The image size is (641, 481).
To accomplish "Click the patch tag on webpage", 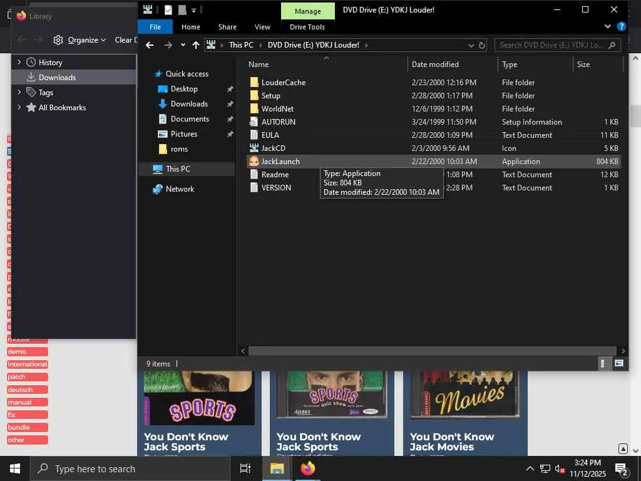I will pos(28,377).
